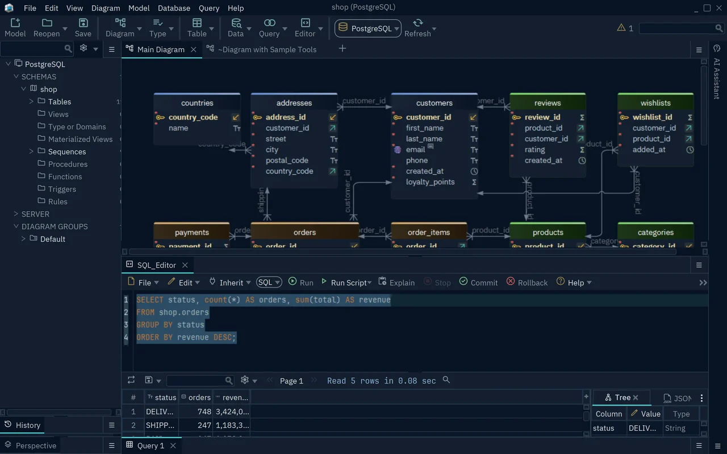Click the warning triangle notification icon
Screen dimensions: 727x454
[621, 28]
